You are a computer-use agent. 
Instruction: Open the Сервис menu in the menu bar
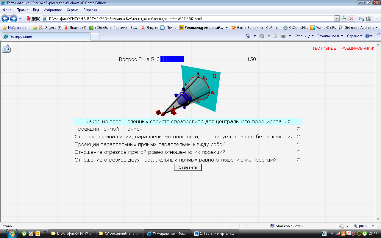click(x=73, y=10)
